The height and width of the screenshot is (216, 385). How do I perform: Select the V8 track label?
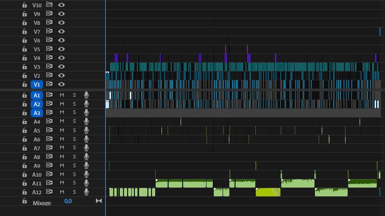coord(37,23)
